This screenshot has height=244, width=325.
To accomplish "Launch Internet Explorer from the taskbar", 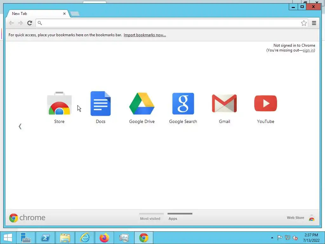I will (x=85, y=238).
